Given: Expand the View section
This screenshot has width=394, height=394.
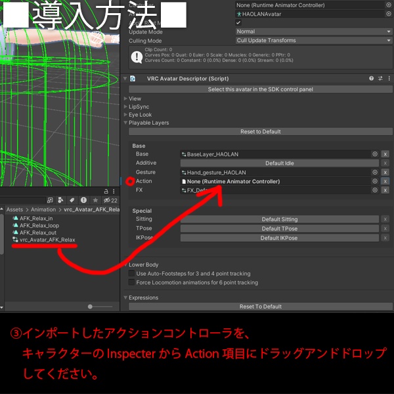Looking at the screenshot, I should 125,98.
